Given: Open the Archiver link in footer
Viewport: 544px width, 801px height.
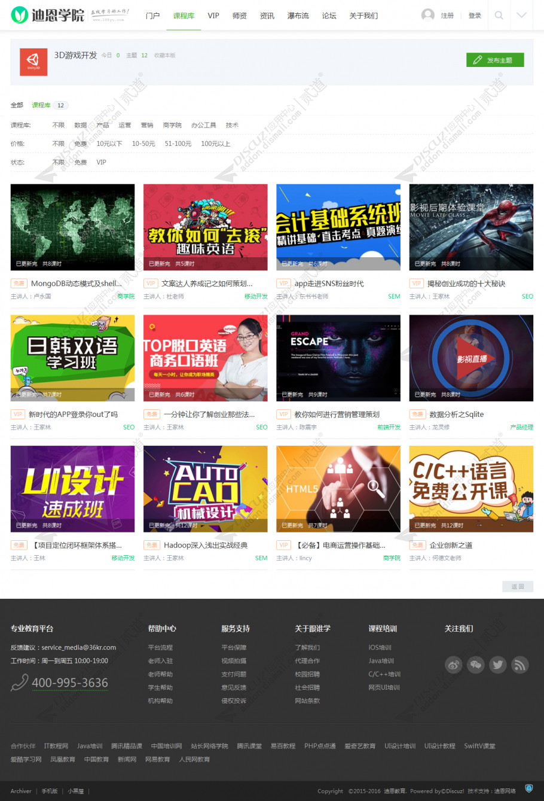Looking at the screenshot, I should click(x=21, y=791).
